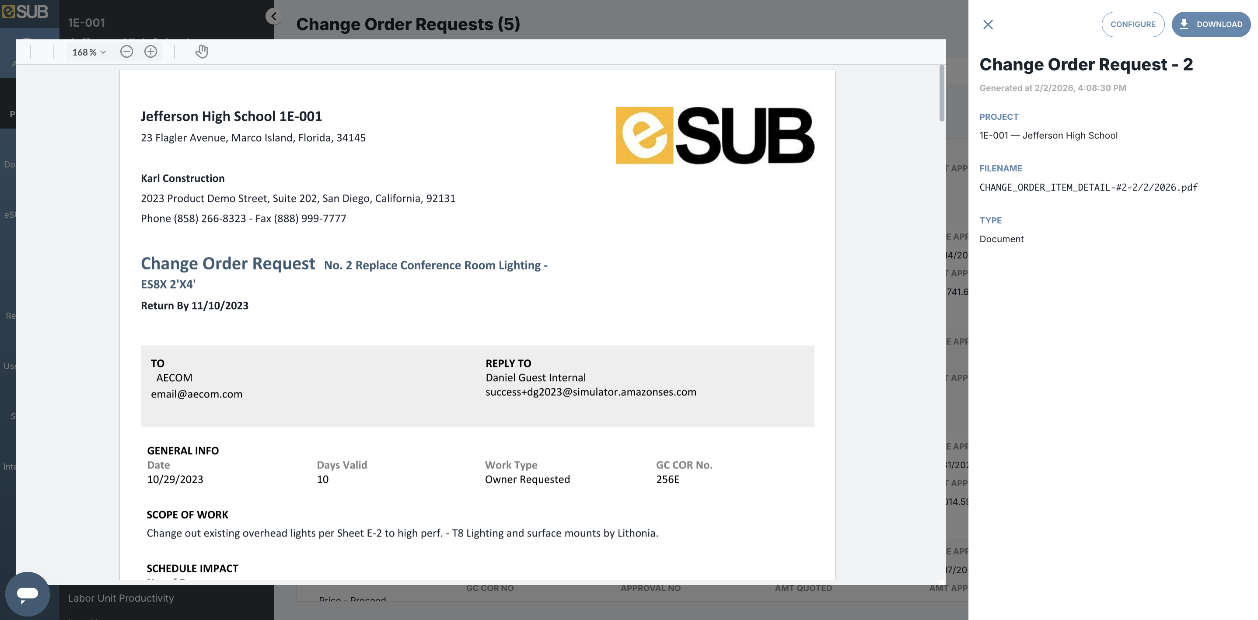
Task: Click Return By 11/10/2023 text
Action: [x=194, y=306]
